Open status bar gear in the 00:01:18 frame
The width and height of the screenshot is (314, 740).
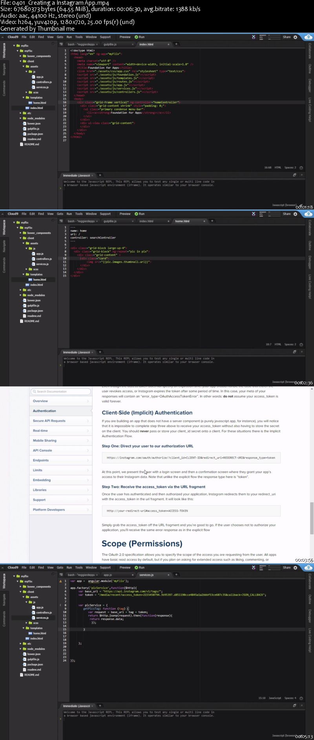point(301,168)
